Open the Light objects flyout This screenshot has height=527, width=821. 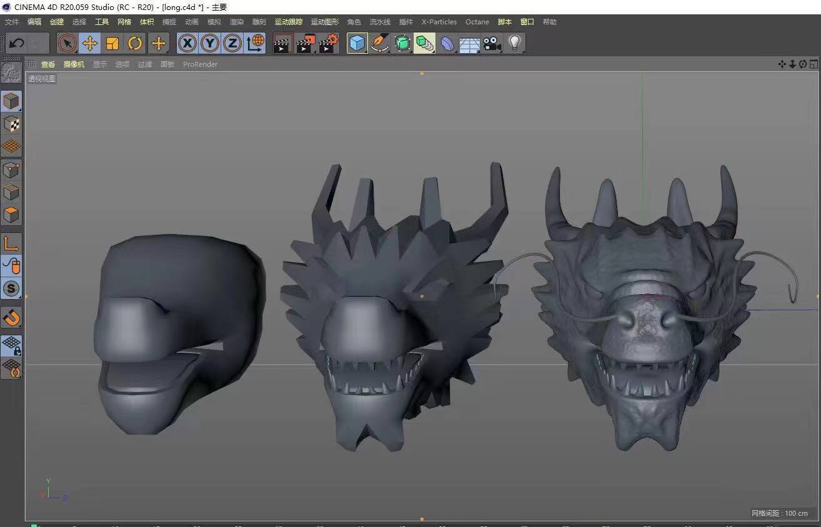pyautogui.click(x=515, y=43)
